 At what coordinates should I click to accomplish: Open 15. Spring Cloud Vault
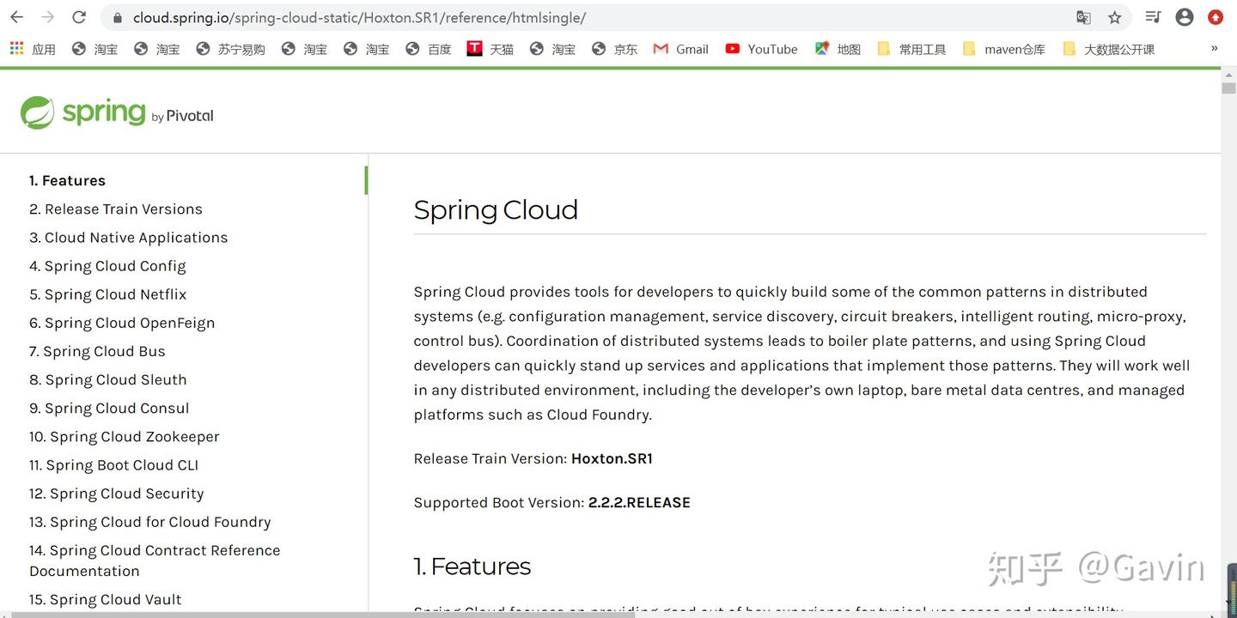(x=106, y=599)
